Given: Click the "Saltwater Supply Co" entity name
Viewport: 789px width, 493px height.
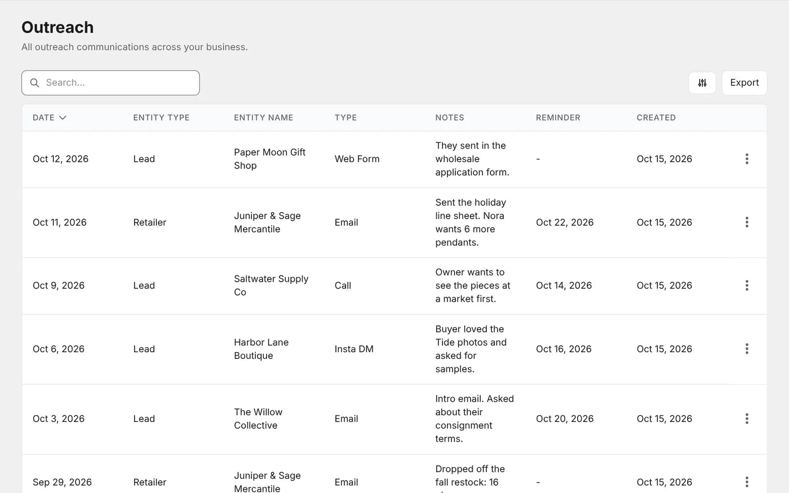Looking at the screenshot, I should coord(271,286).
